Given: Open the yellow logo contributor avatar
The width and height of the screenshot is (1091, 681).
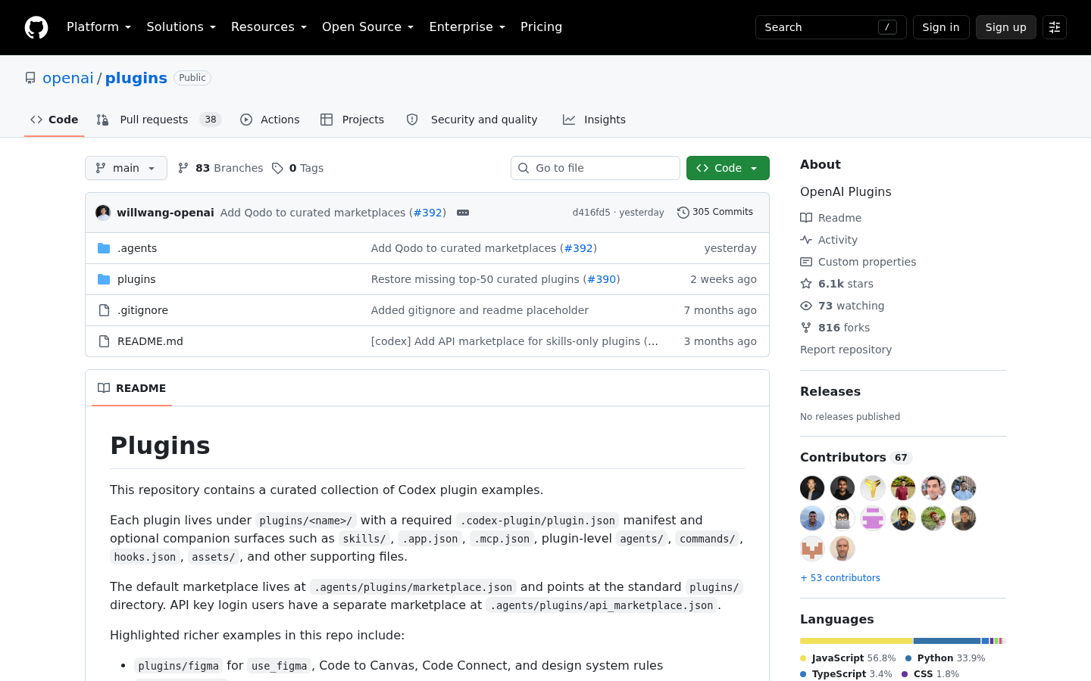Looking at the screenshot, I should [873, 488].
